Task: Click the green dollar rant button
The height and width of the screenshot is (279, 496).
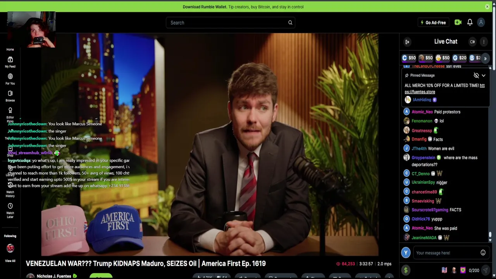Action: (x=406, y=270)
